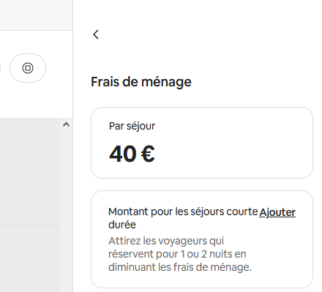Click the gray list area in left panel
This screenshot has width=322, height=292.
click(x=30, y=172)
